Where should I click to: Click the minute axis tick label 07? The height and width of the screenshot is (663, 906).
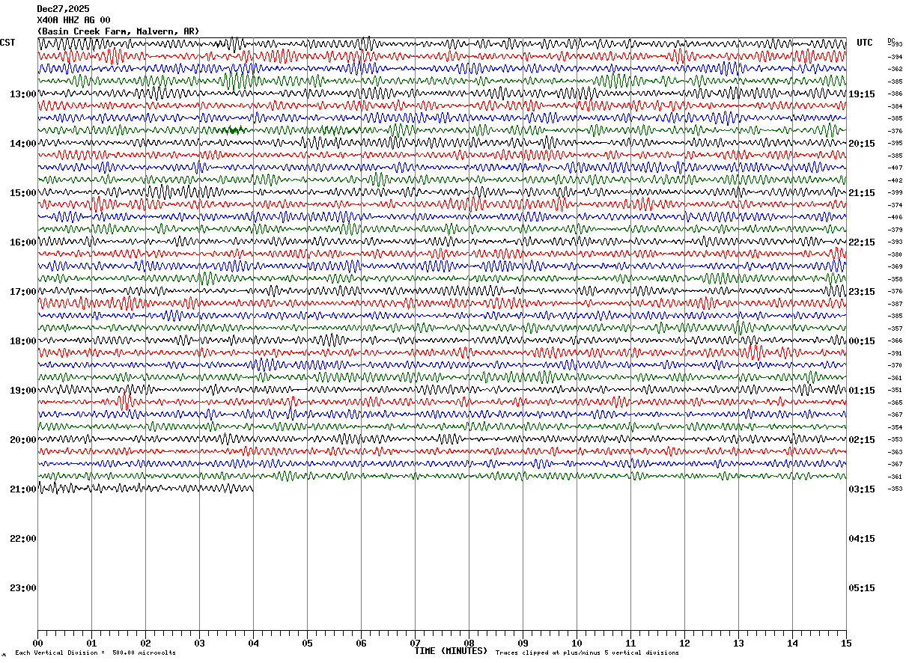[415, 643]
